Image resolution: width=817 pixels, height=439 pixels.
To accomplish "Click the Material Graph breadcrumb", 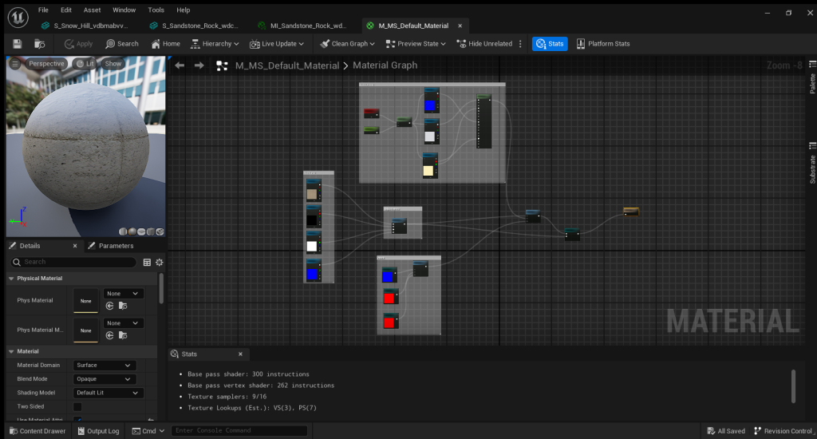I will [x=385, y=65].
